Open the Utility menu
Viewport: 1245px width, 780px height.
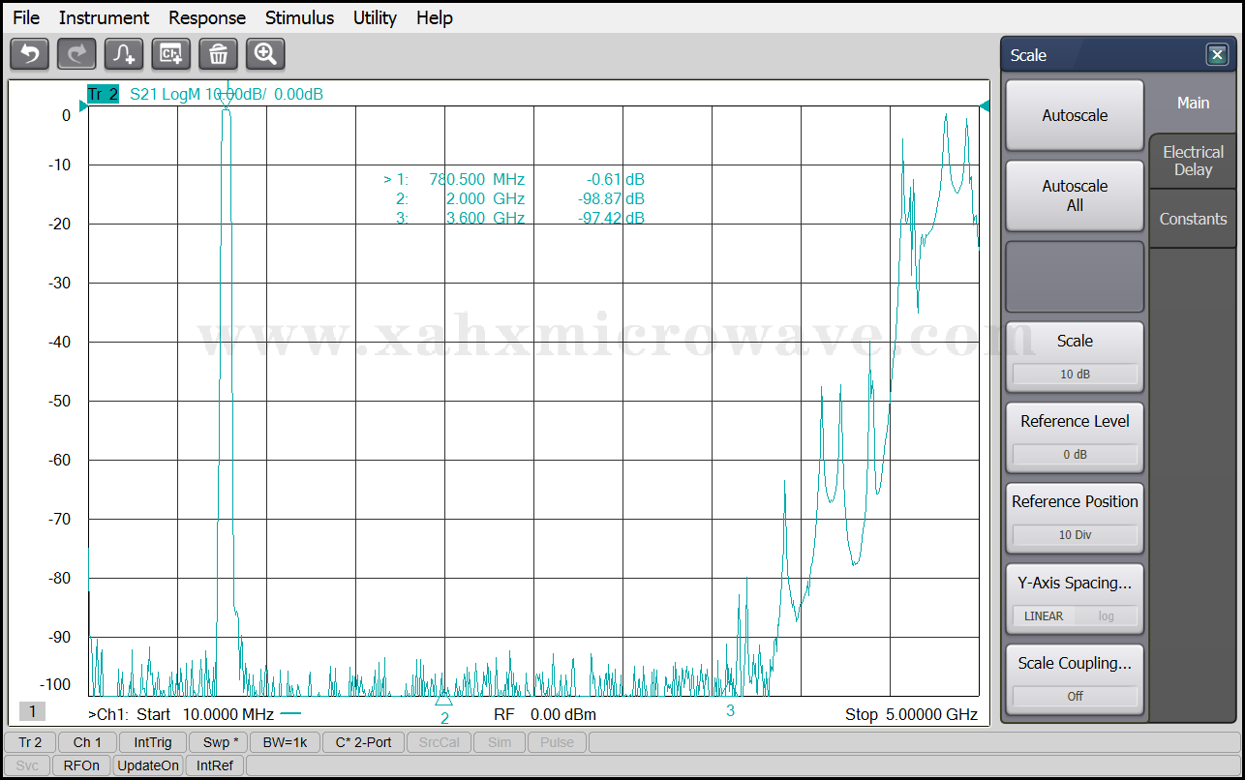click(x=375, y=17)
